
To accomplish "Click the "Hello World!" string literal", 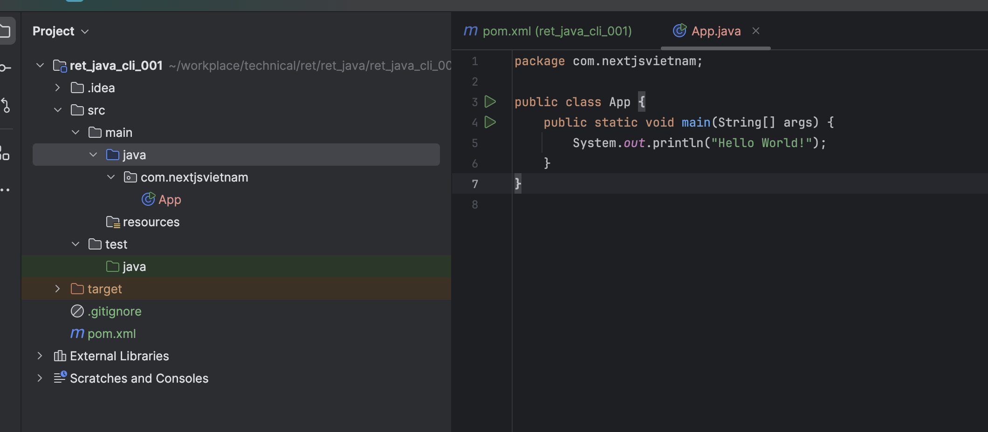I will click(x=762, y=143).
